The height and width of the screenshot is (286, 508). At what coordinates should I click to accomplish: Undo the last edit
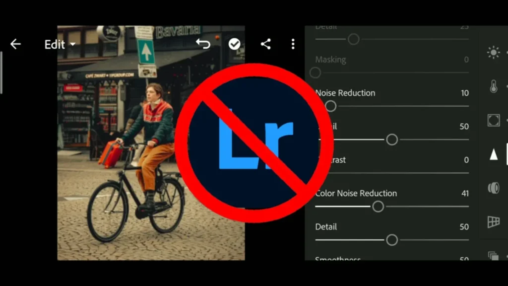pos(203,44)
